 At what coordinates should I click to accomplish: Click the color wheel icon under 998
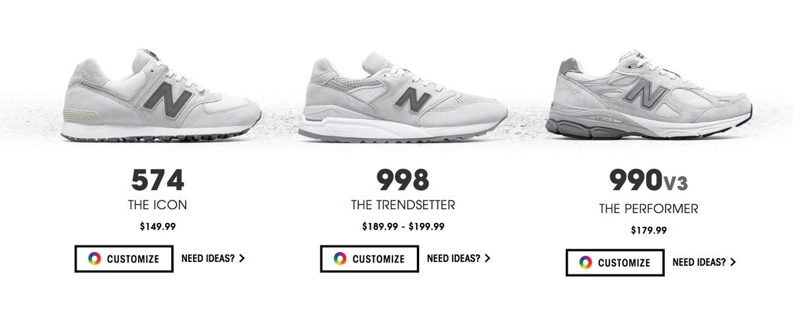pyautogui.click(x=340, y=259)
